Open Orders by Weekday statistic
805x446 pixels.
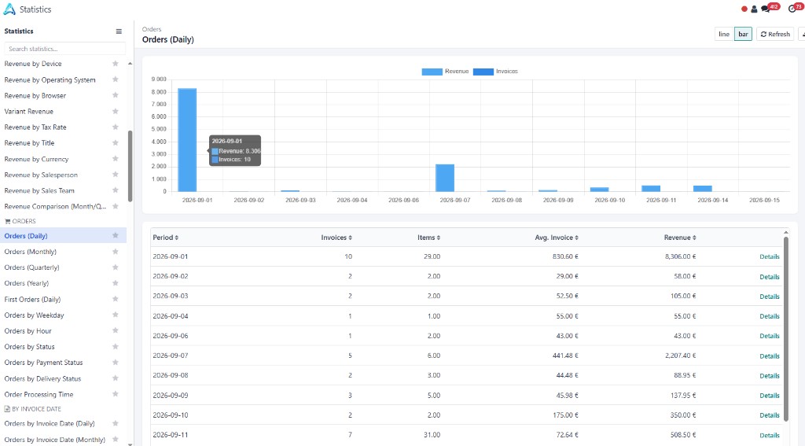34,315
